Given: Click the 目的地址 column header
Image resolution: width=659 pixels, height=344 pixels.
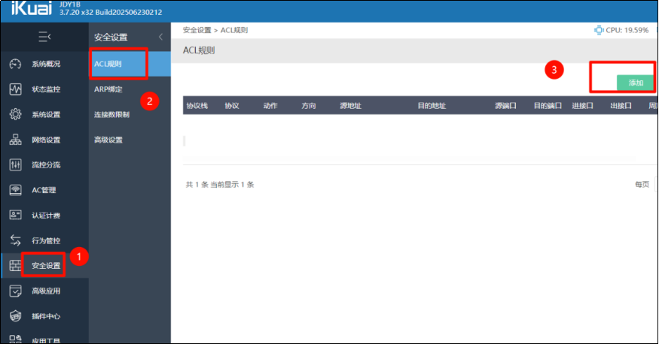Looking at the screenshot, I should click(432, 106).
